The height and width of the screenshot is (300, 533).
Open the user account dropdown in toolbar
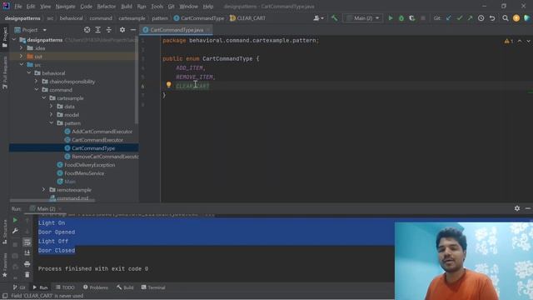point(318,18)
